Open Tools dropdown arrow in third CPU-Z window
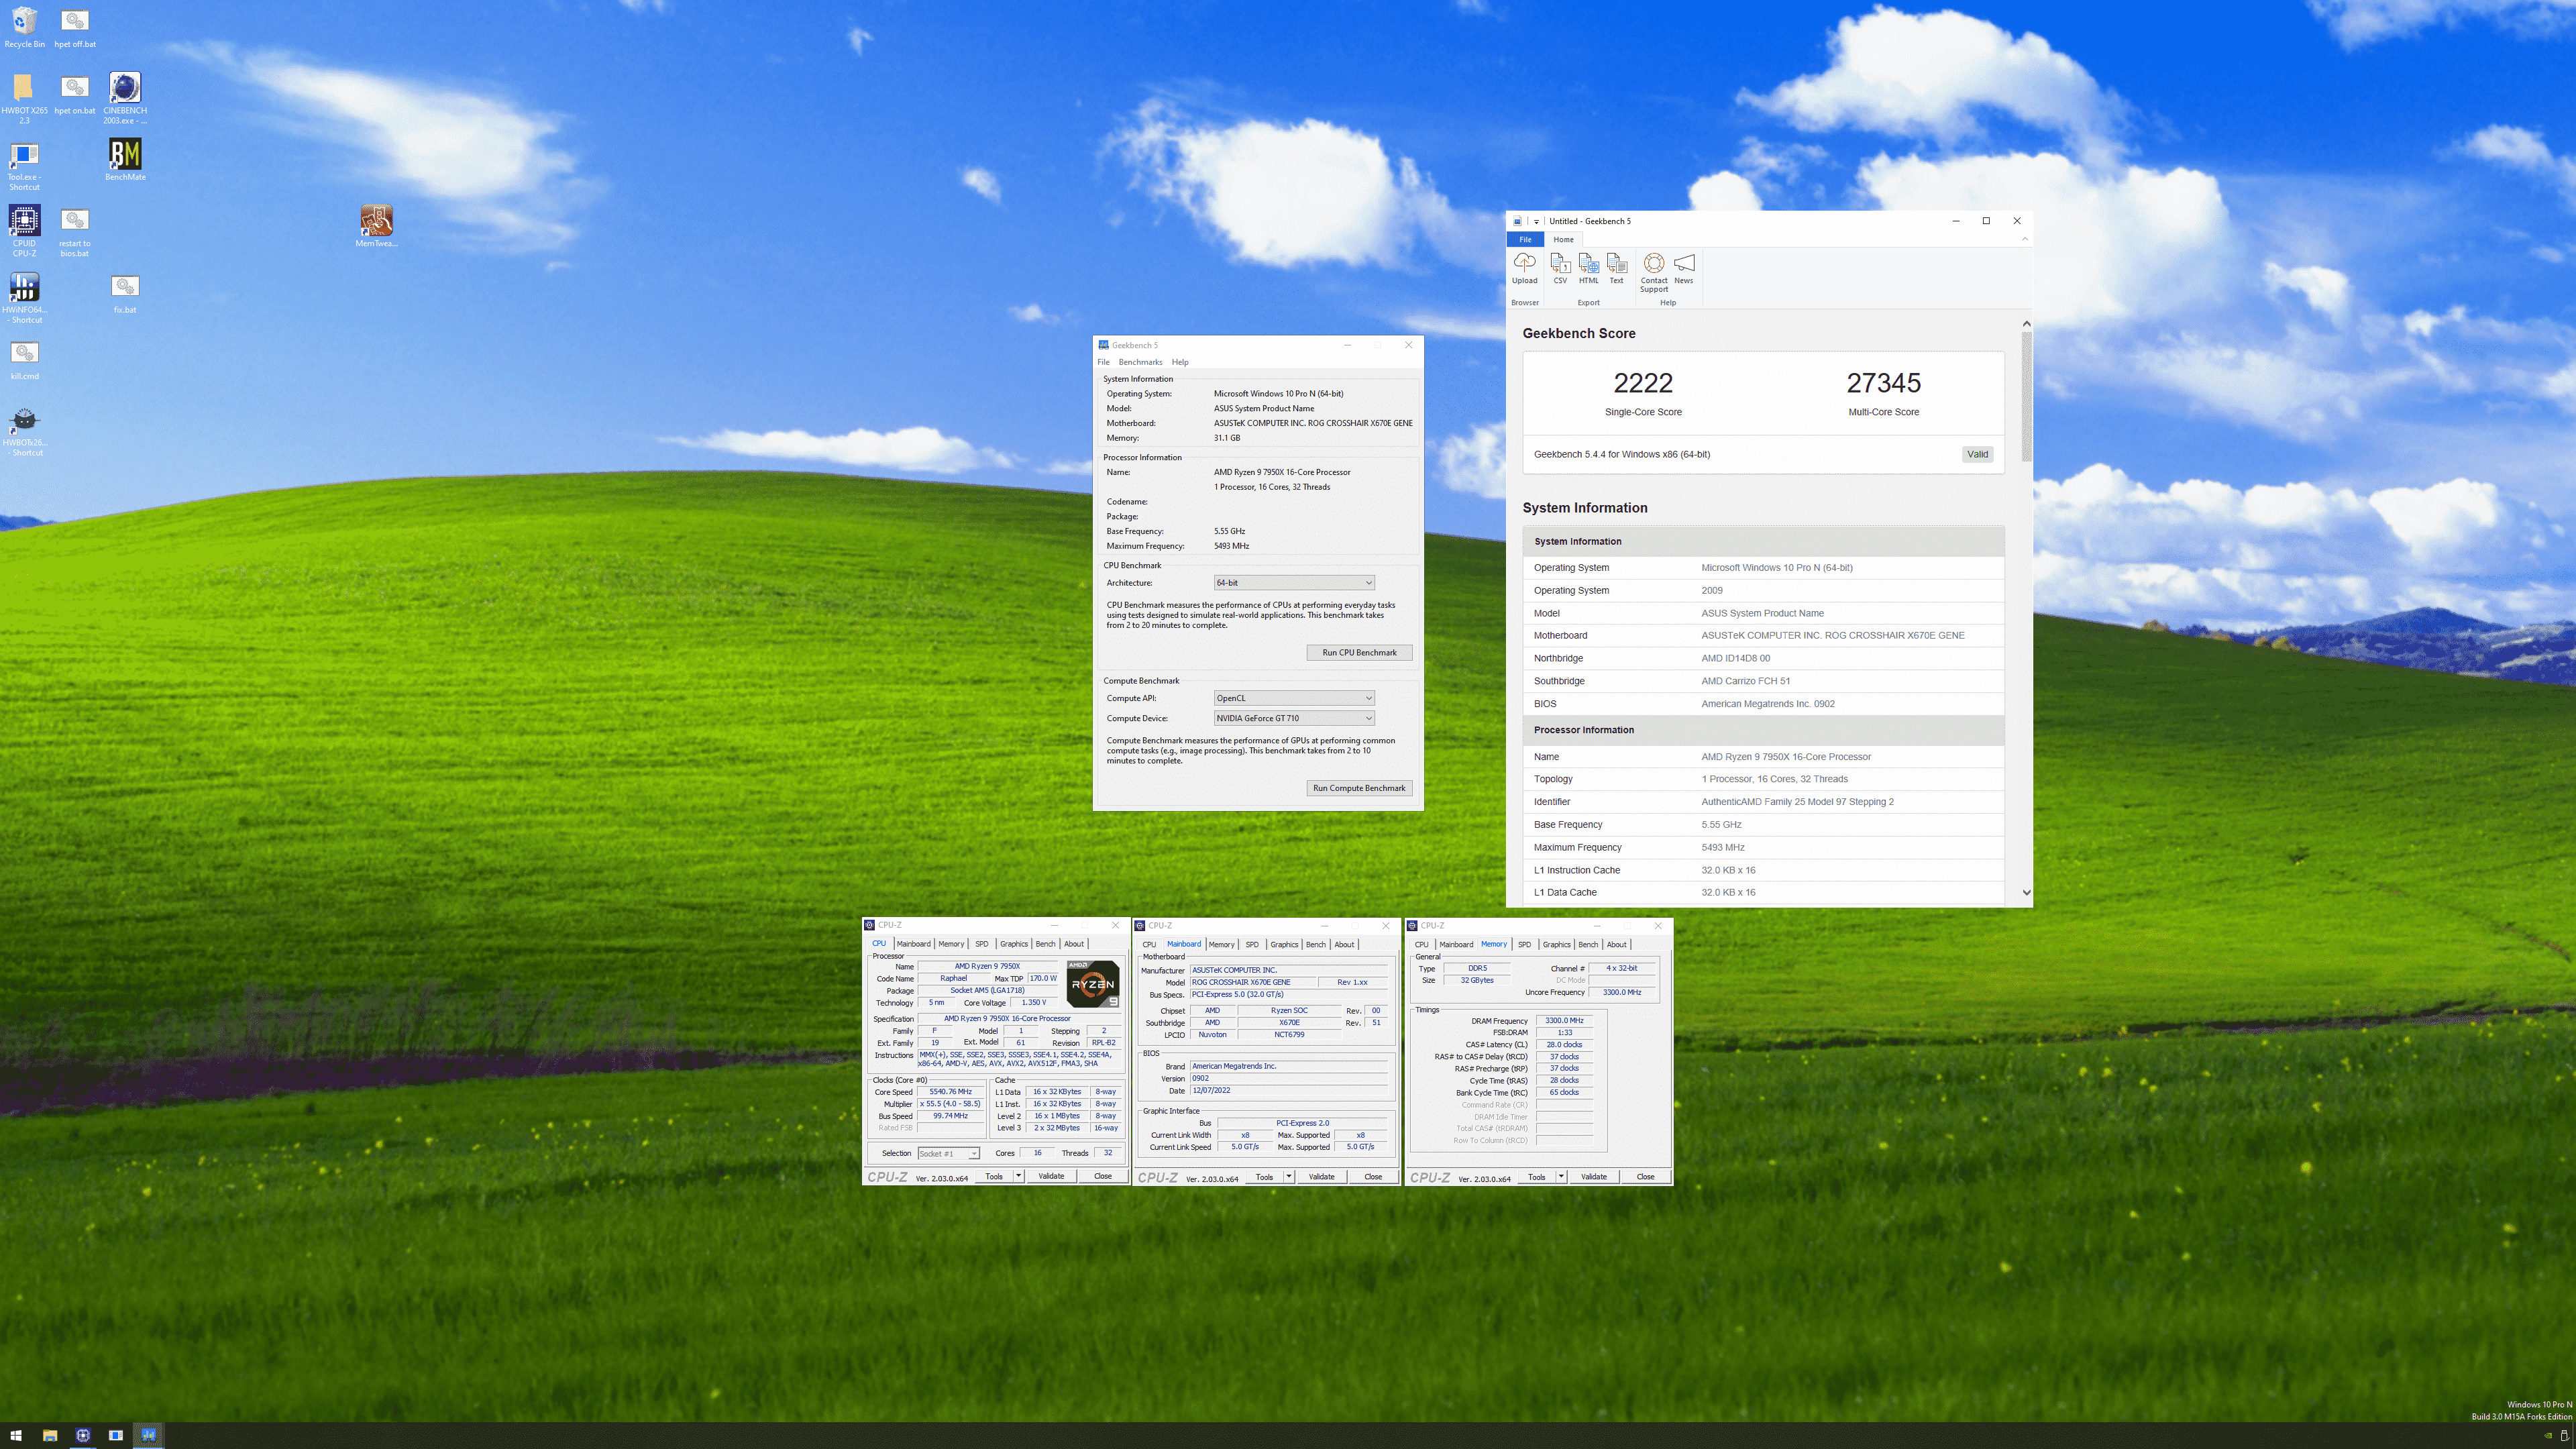 1561,1176
